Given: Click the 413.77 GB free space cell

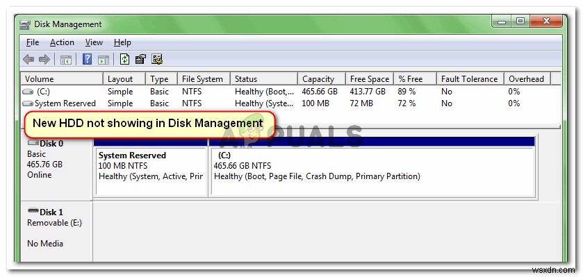Looking at the screenshot, I should click(368, 92).
